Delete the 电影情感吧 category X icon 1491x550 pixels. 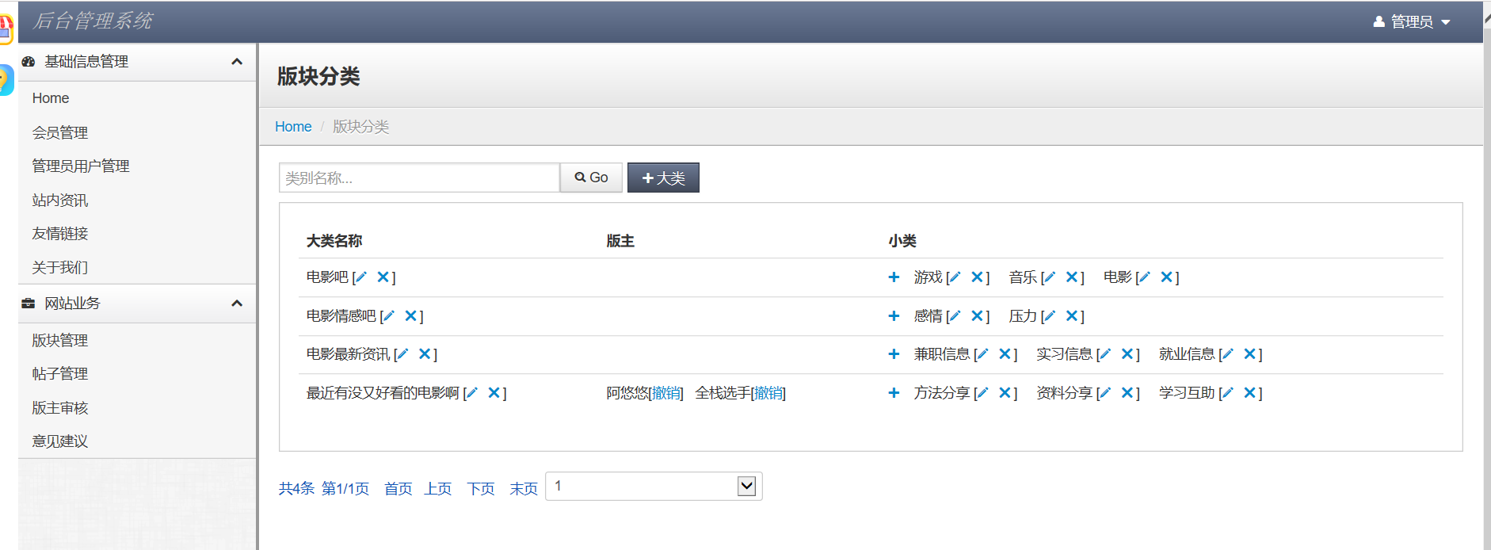click(x=410, y=316)
